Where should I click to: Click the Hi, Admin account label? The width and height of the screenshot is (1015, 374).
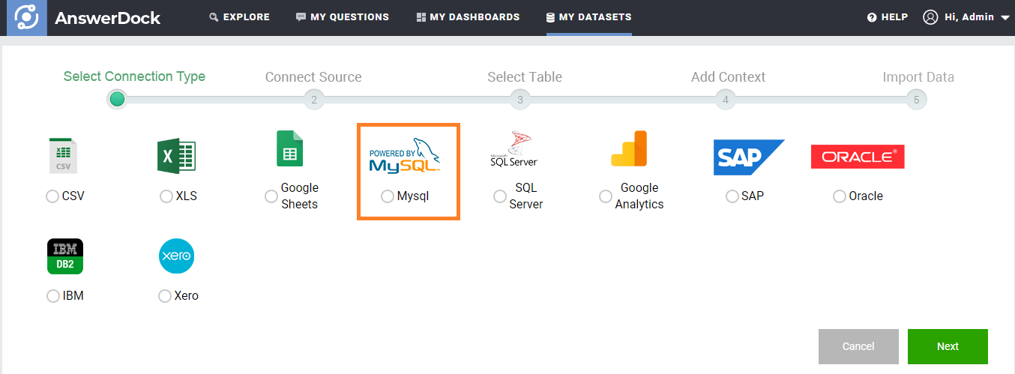969,17
